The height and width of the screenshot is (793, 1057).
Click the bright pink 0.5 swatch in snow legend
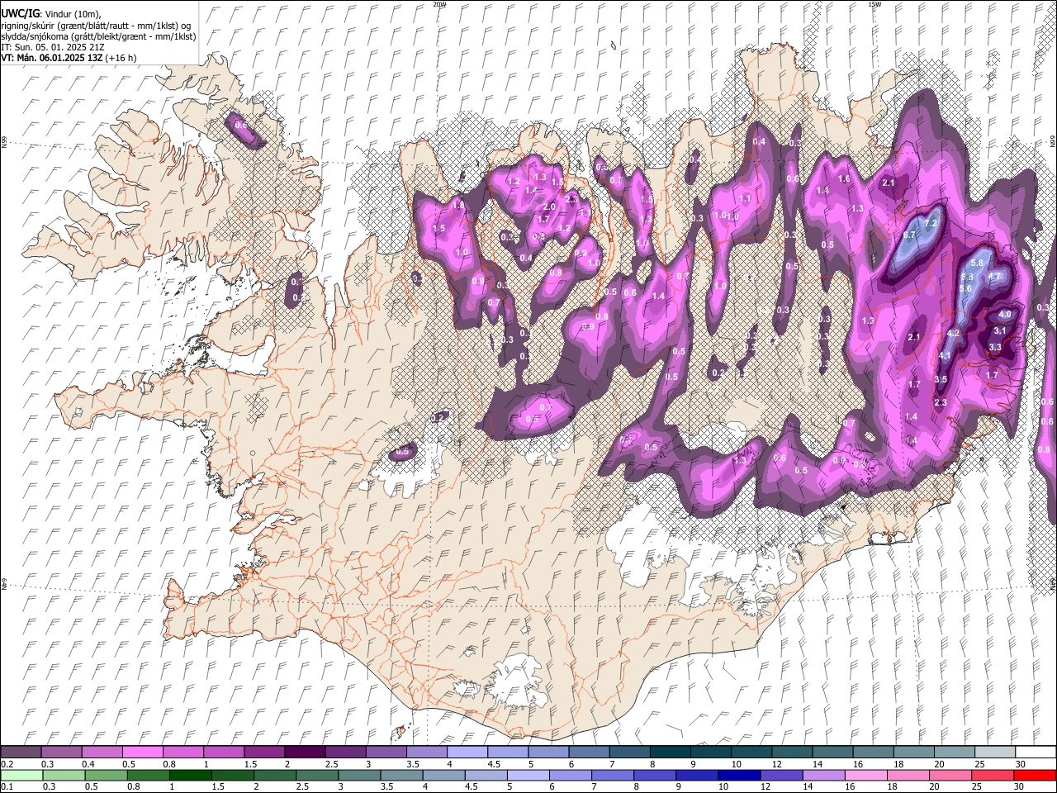coord(143,753)
